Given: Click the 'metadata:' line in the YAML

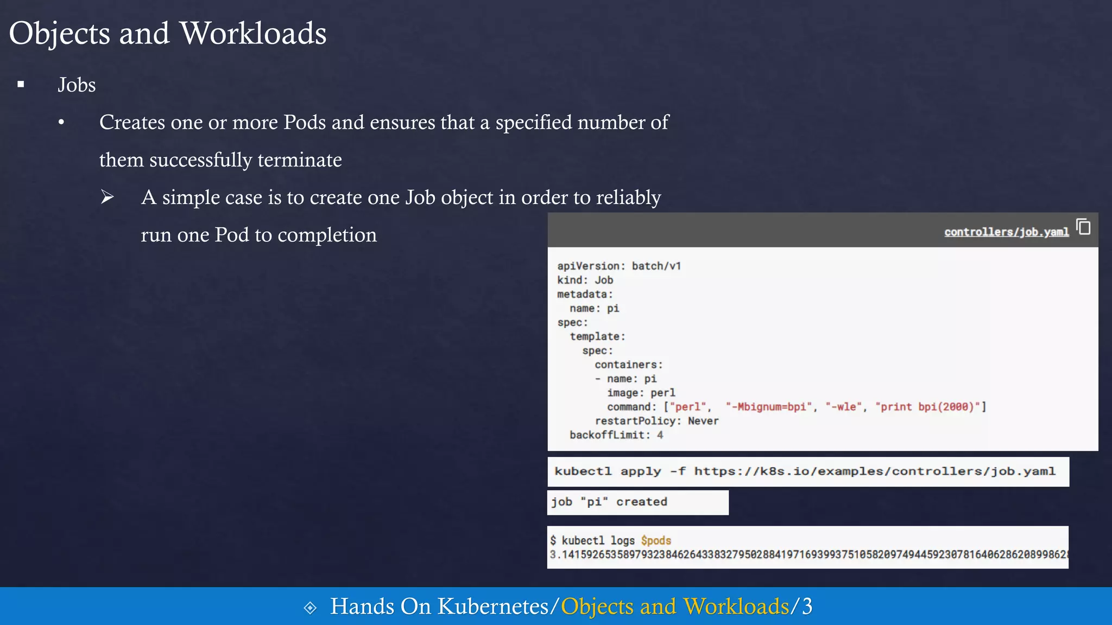Looking at the screenshot, I should tap(585, 294).
